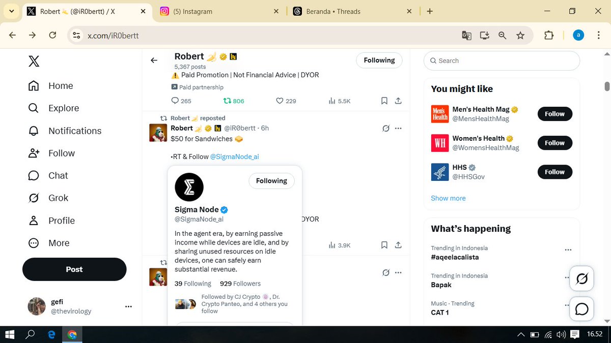Follow Men's Health Mag
Viewport: 611px width, 343px height.
tap(554, 114)
